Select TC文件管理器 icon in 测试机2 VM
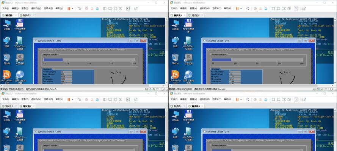Viewport: 337px width, 151px height. point(188,26)
